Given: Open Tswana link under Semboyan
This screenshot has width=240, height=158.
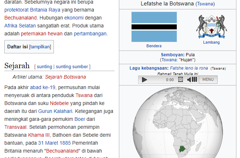Looking at the screenshot, I should pyautogui.click(x=169, y=60).
